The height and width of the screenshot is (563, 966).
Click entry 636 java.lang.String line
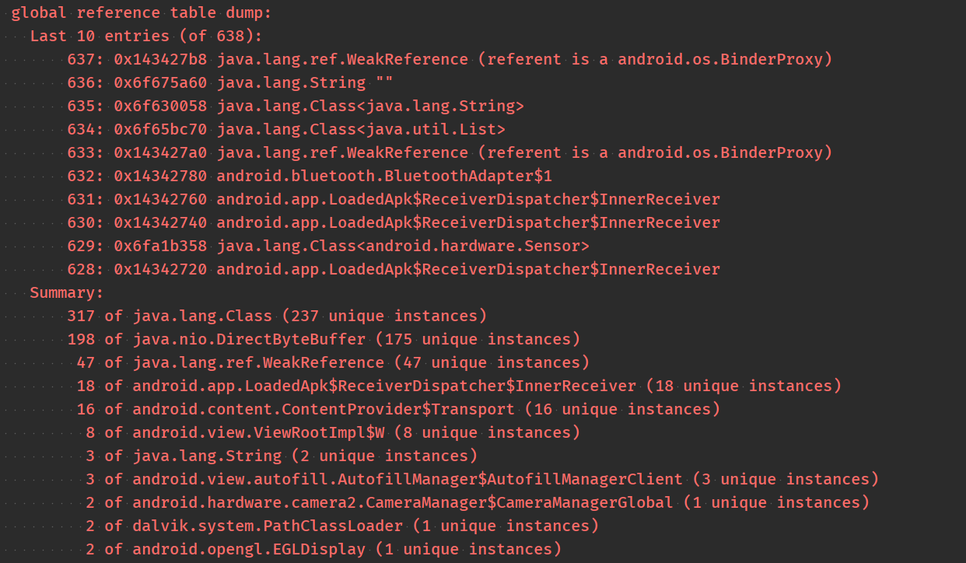(229, 82)
